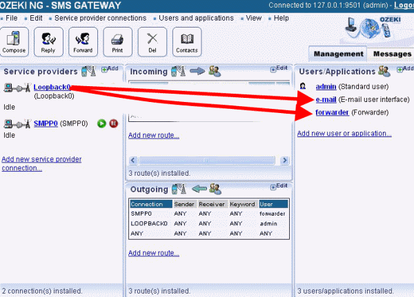Open the Contacts address book
This screenshot has height=297, width=414.
coord(187,42)
